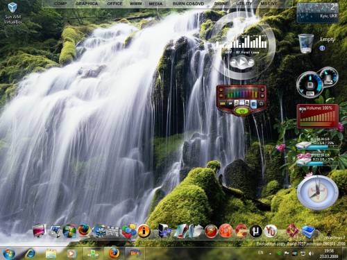Open Internet Explorer from taskbar
The image size is (347, 260).
click(30, 254)
